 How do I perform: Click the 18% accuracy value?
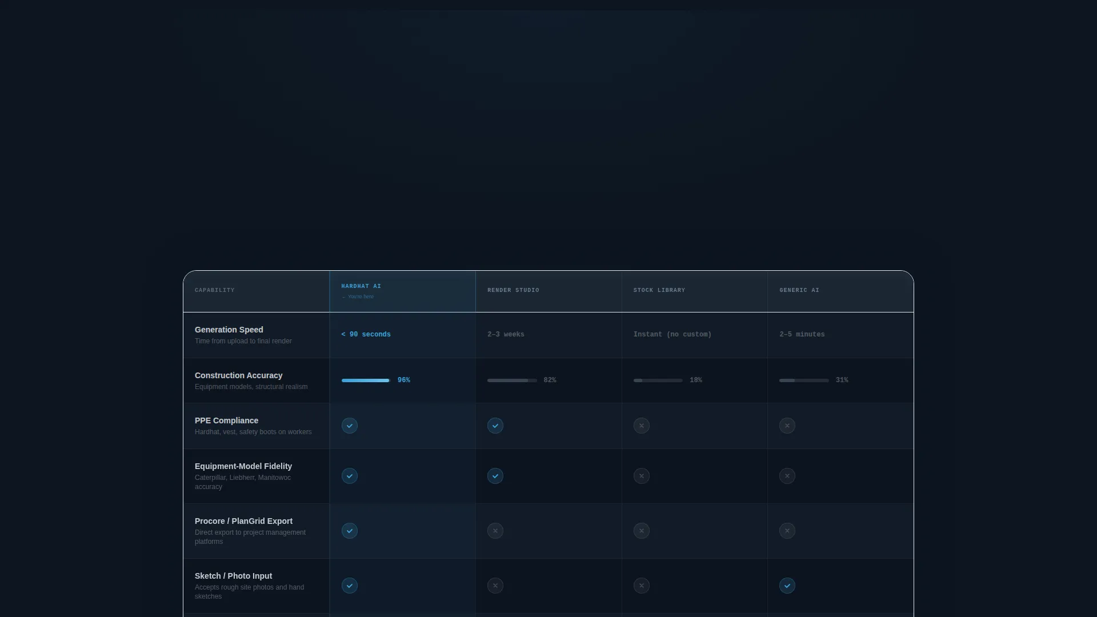point(695,380)
